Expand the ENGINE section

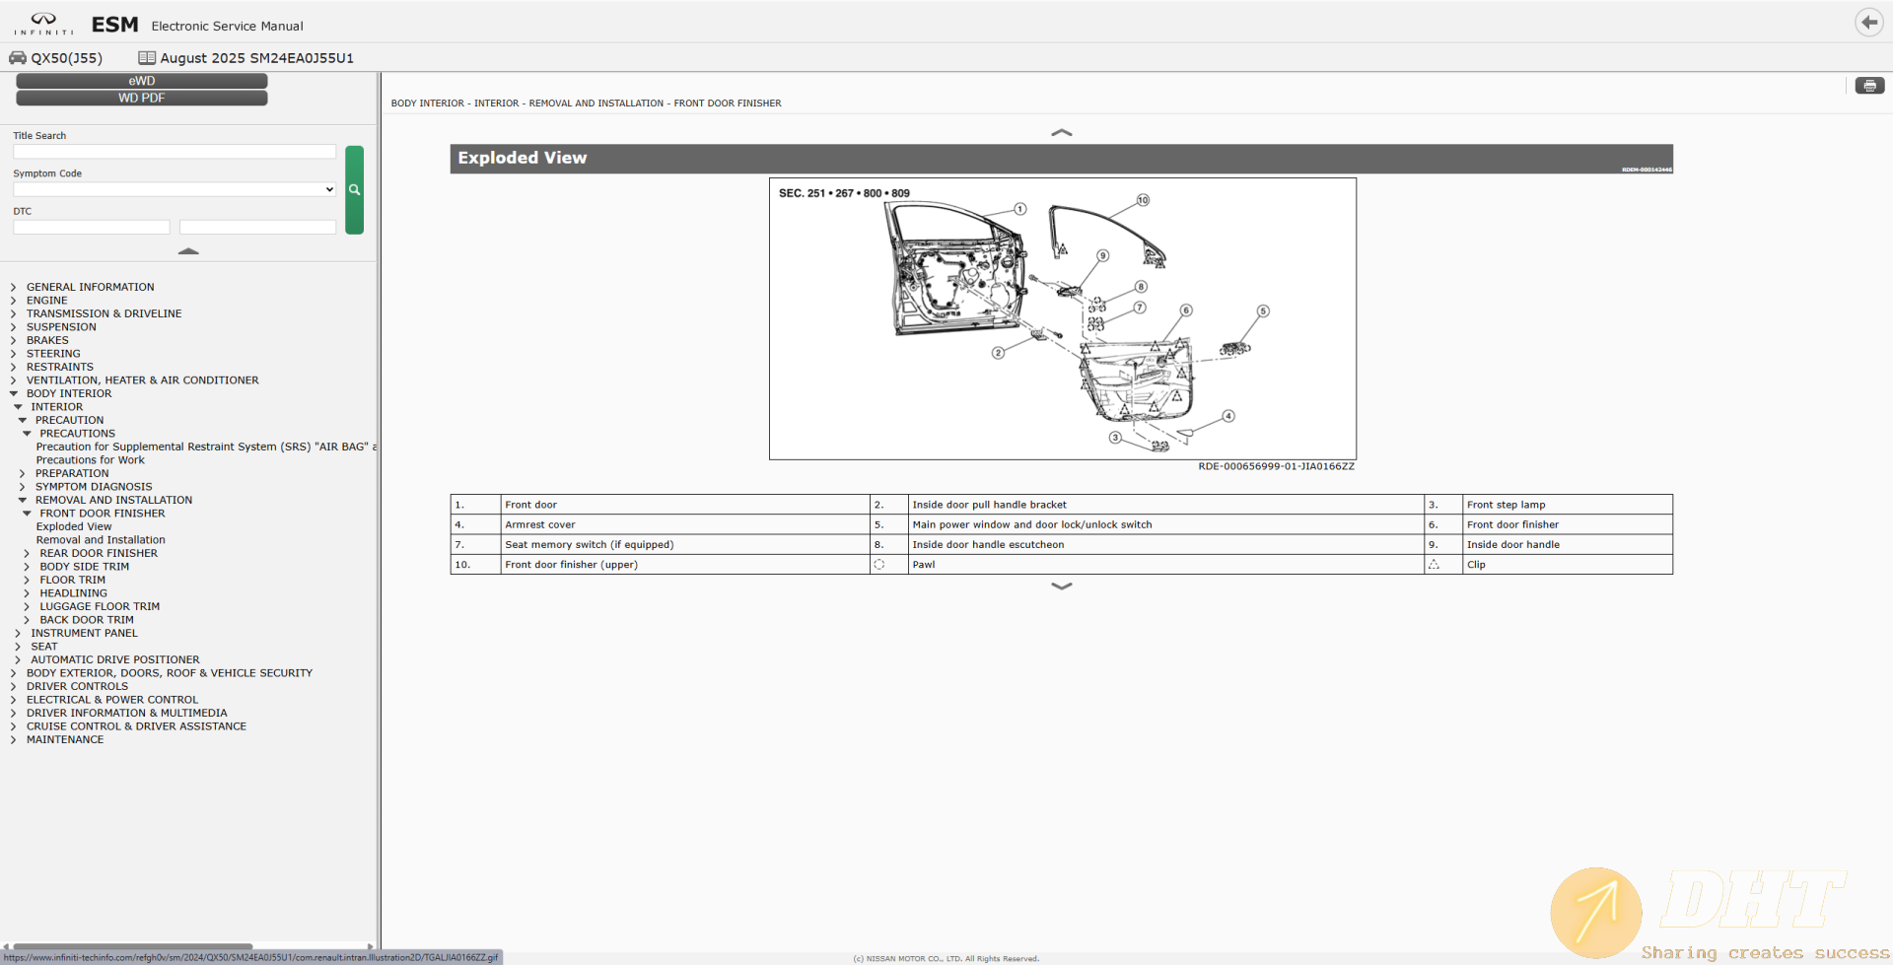(14, 301)
